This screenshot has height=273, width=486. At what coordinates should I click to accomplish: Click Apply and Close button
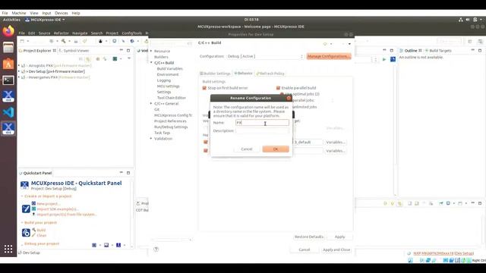pyautogui.click(x=336, y=249)
